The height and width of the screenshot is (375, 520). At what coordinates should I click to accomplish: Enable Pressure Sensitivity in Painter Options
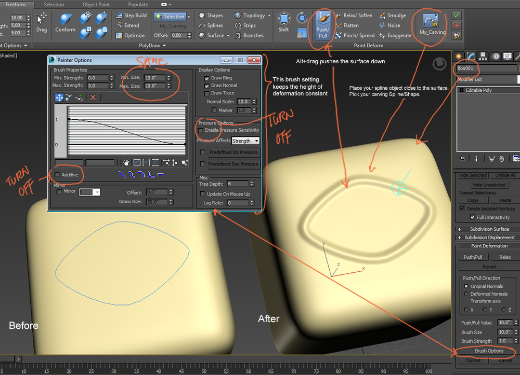click(202, 130)
